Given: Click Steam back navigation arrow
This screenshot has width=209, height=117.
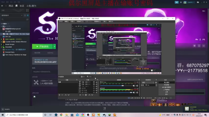Looking at the screenshot, I should (x=2, y=6).
